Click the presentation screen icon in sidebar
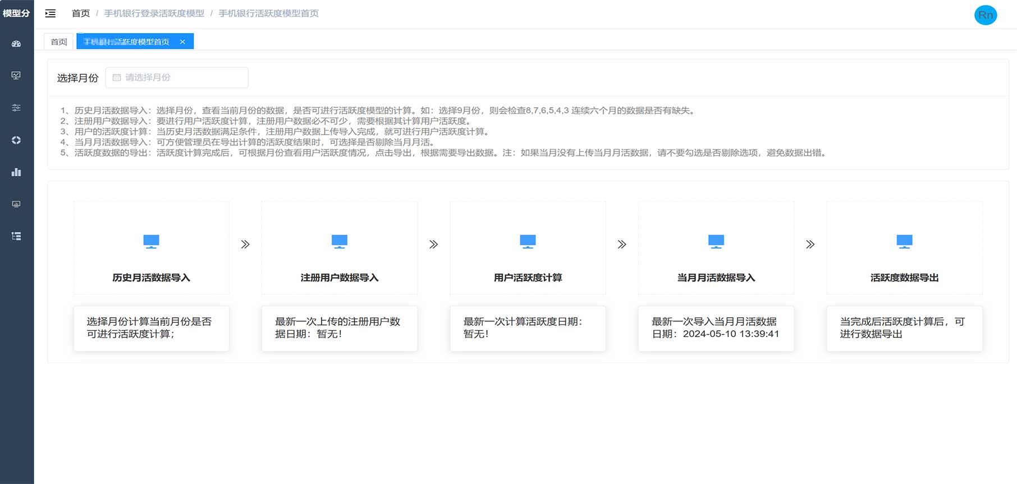 pos(16,204)
